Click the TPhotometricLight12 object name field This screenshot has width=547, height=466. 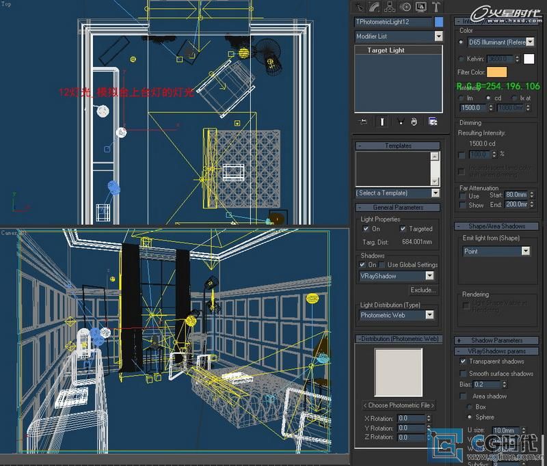click(x=393, y=22)
